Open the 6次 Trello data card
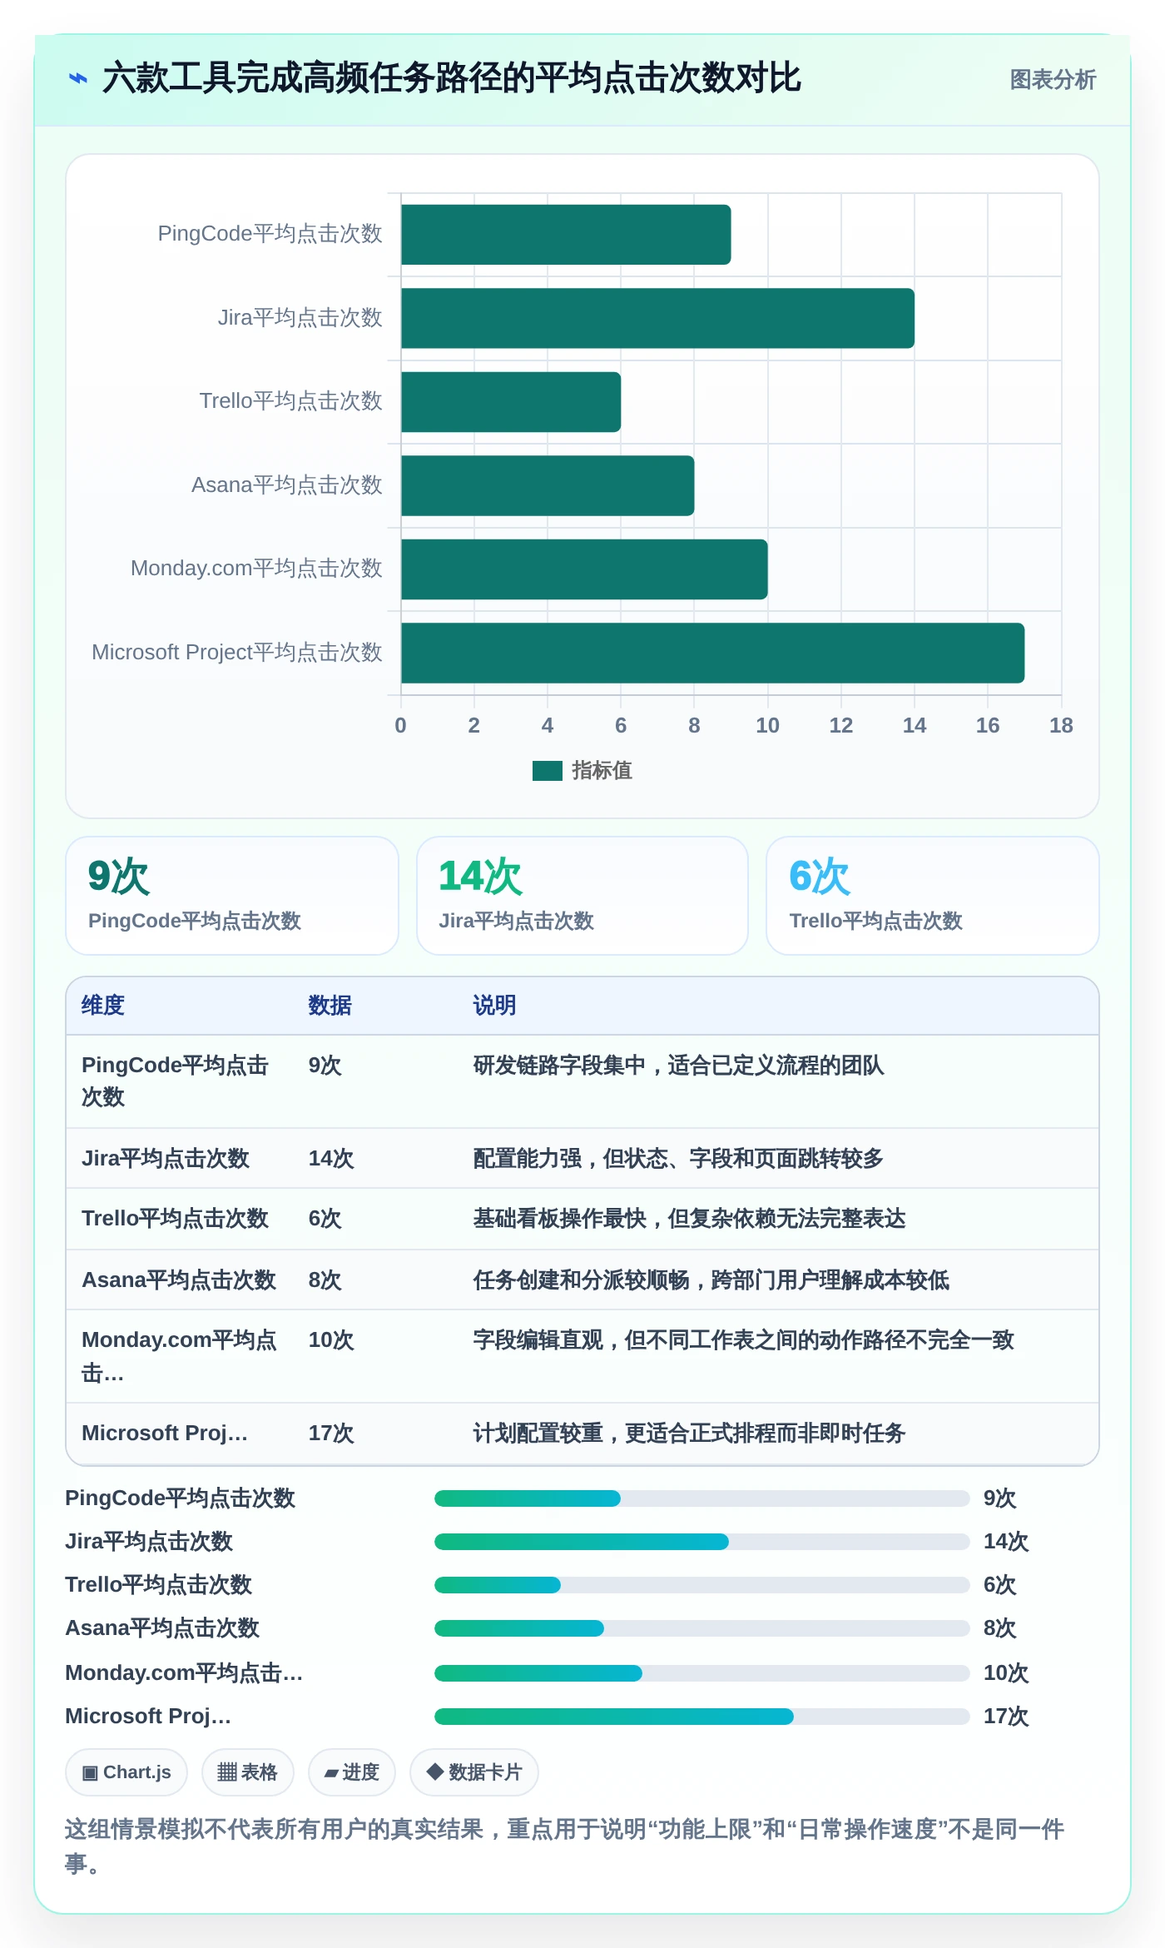The image size is (1165, 1948). click(933, 896)
